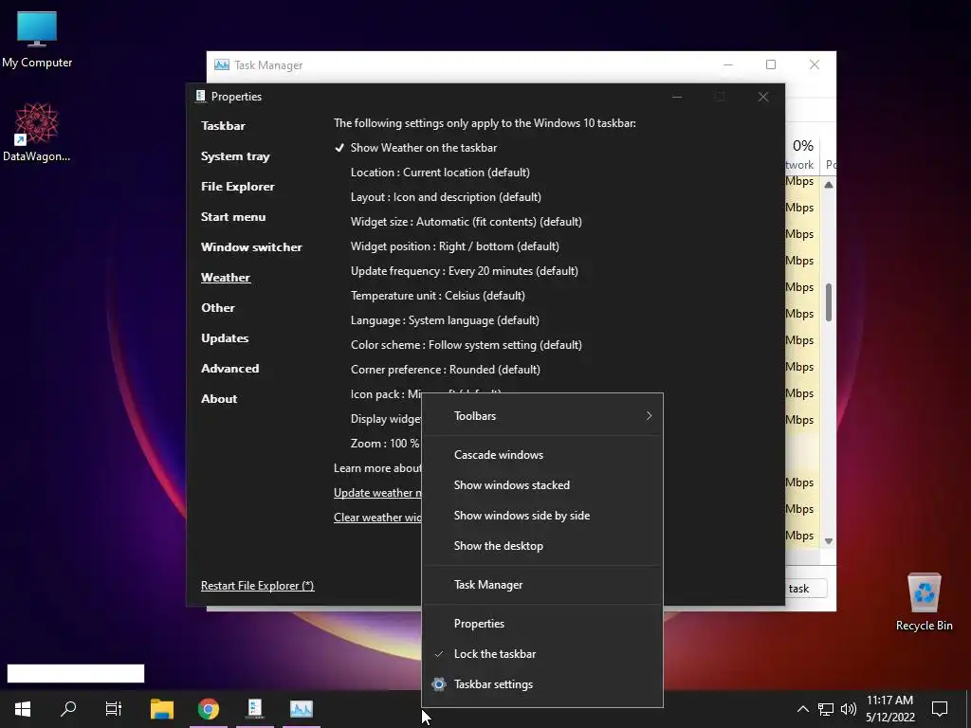Click the white box above taskbar

[76, 674]
